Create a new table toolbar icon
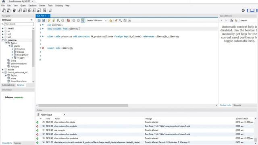 [x=25, y=10]
